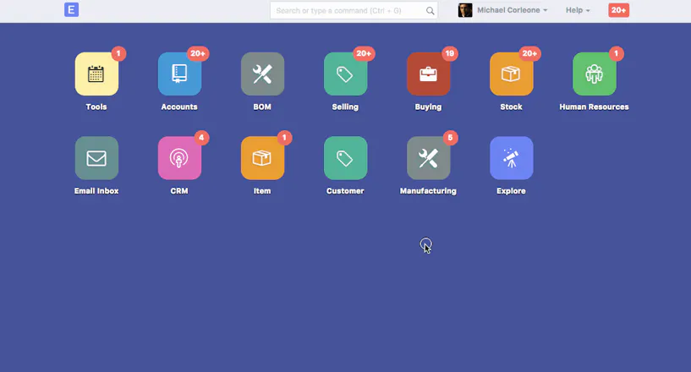Click the 20+ badge on Selling
Screen dimensions: 691x372
(x=364, y=53)
